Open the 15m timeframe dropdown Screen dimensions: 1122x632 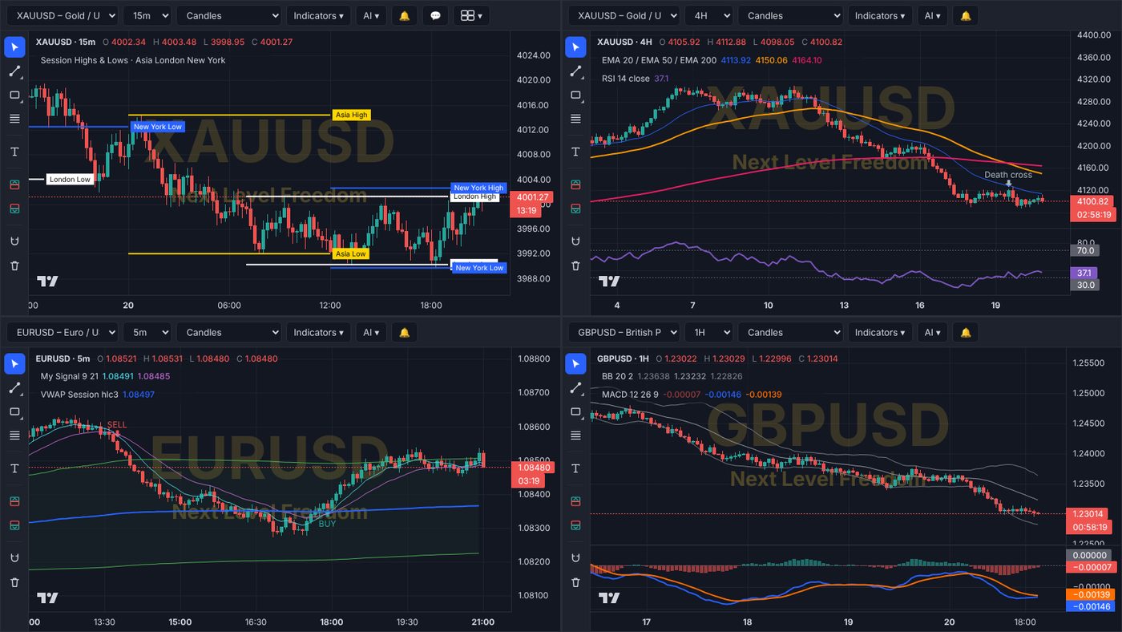pyautogui.click(x=147, y=15)
